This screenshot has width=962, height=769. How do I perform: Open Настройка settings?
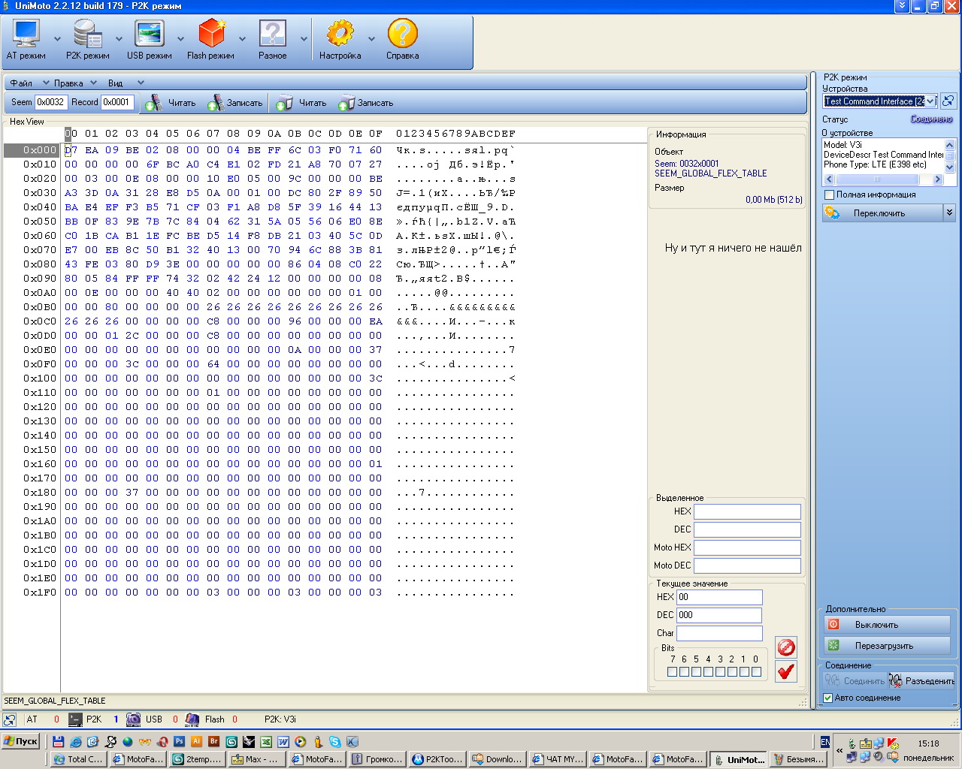pos(340,40)
